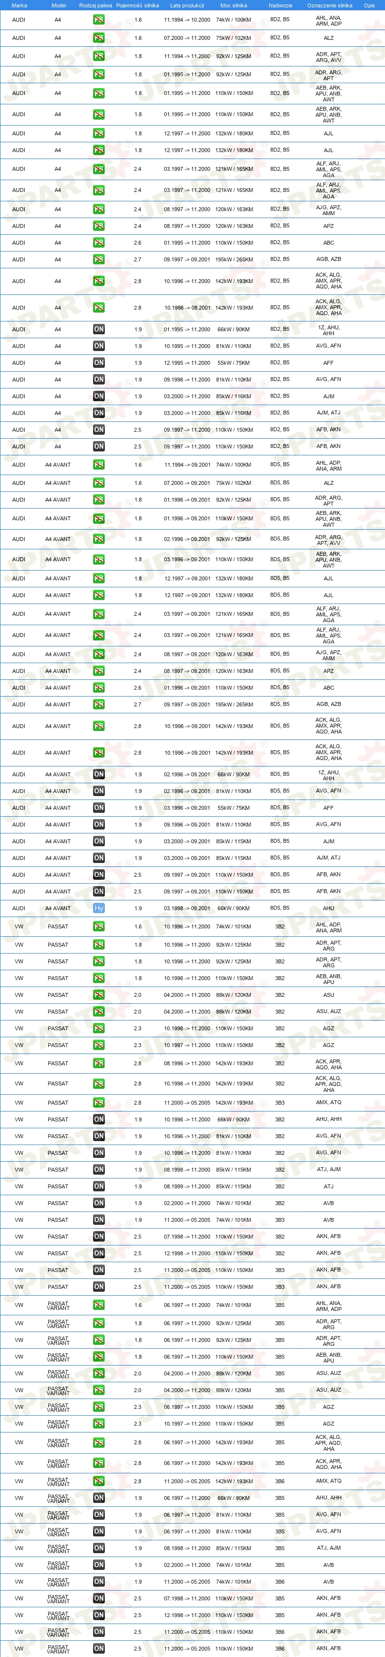Click the Moc silnika column header

(x=234, y=5)
